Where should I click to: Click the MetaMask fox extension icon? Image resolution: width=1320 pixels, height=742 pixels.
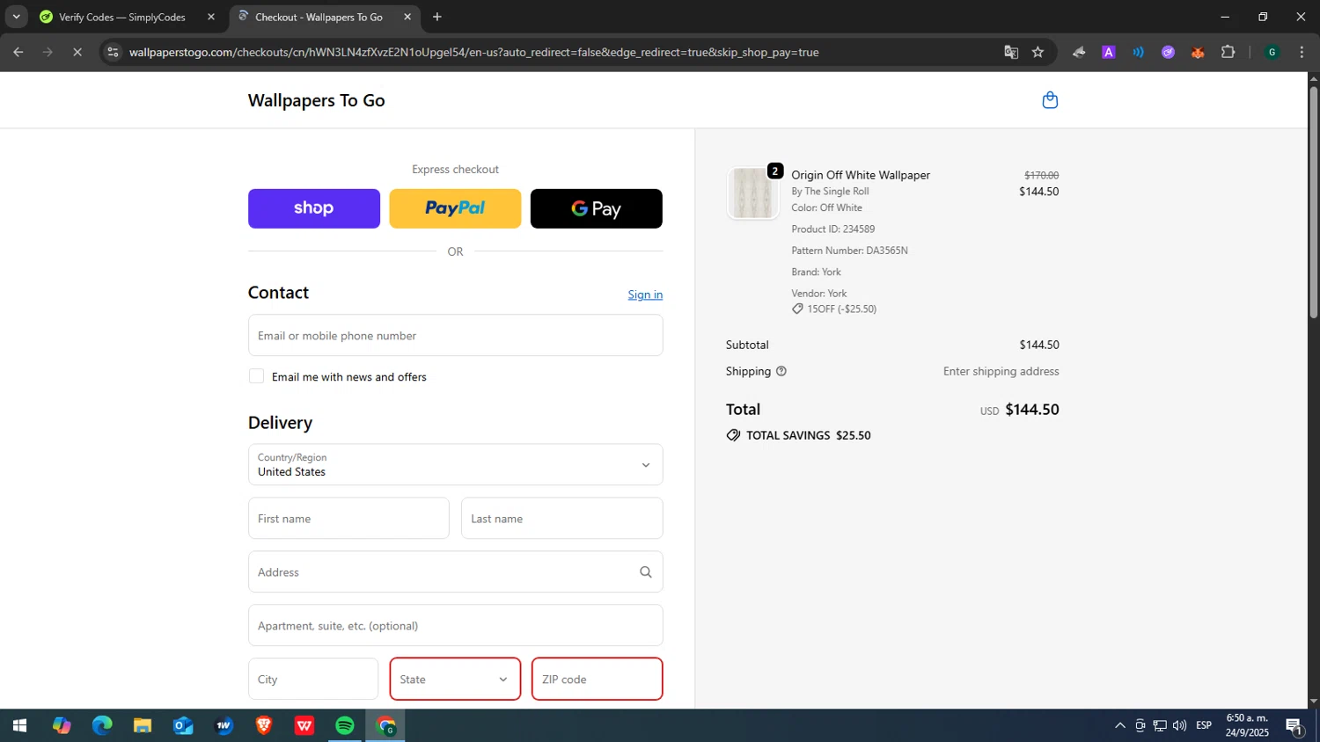(1198, 52)
